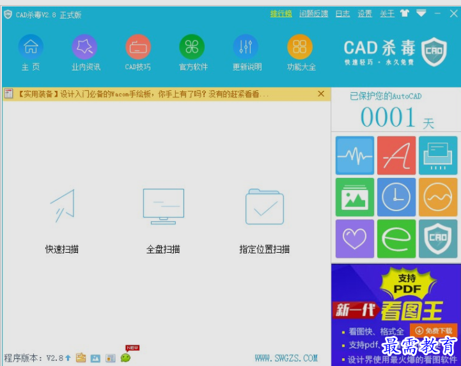Screen dimensions: 461x366
Task: Click the version update arrow icon
Action: coord(68,358)
